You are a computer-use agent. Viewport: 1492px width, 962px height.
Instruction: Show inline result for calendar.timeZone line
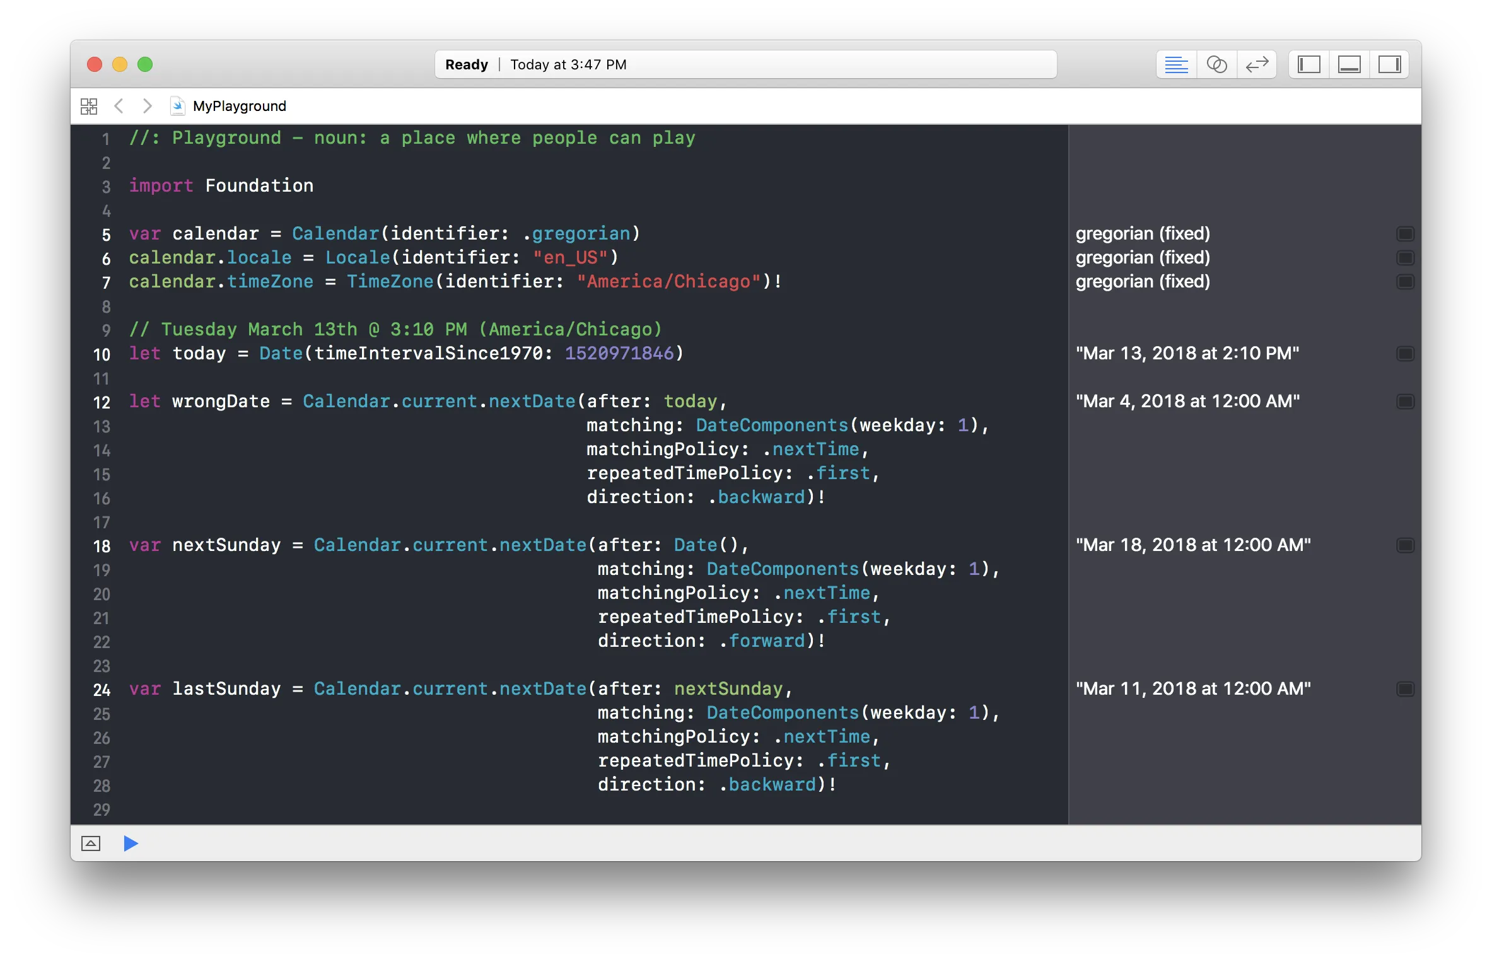1406,282
